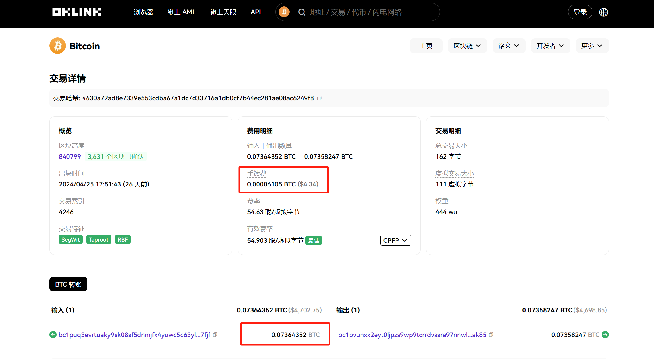Viewport: 654px width, 359px height.
Task: Expand the 更多 menu
Action: [x=592, y=46]
